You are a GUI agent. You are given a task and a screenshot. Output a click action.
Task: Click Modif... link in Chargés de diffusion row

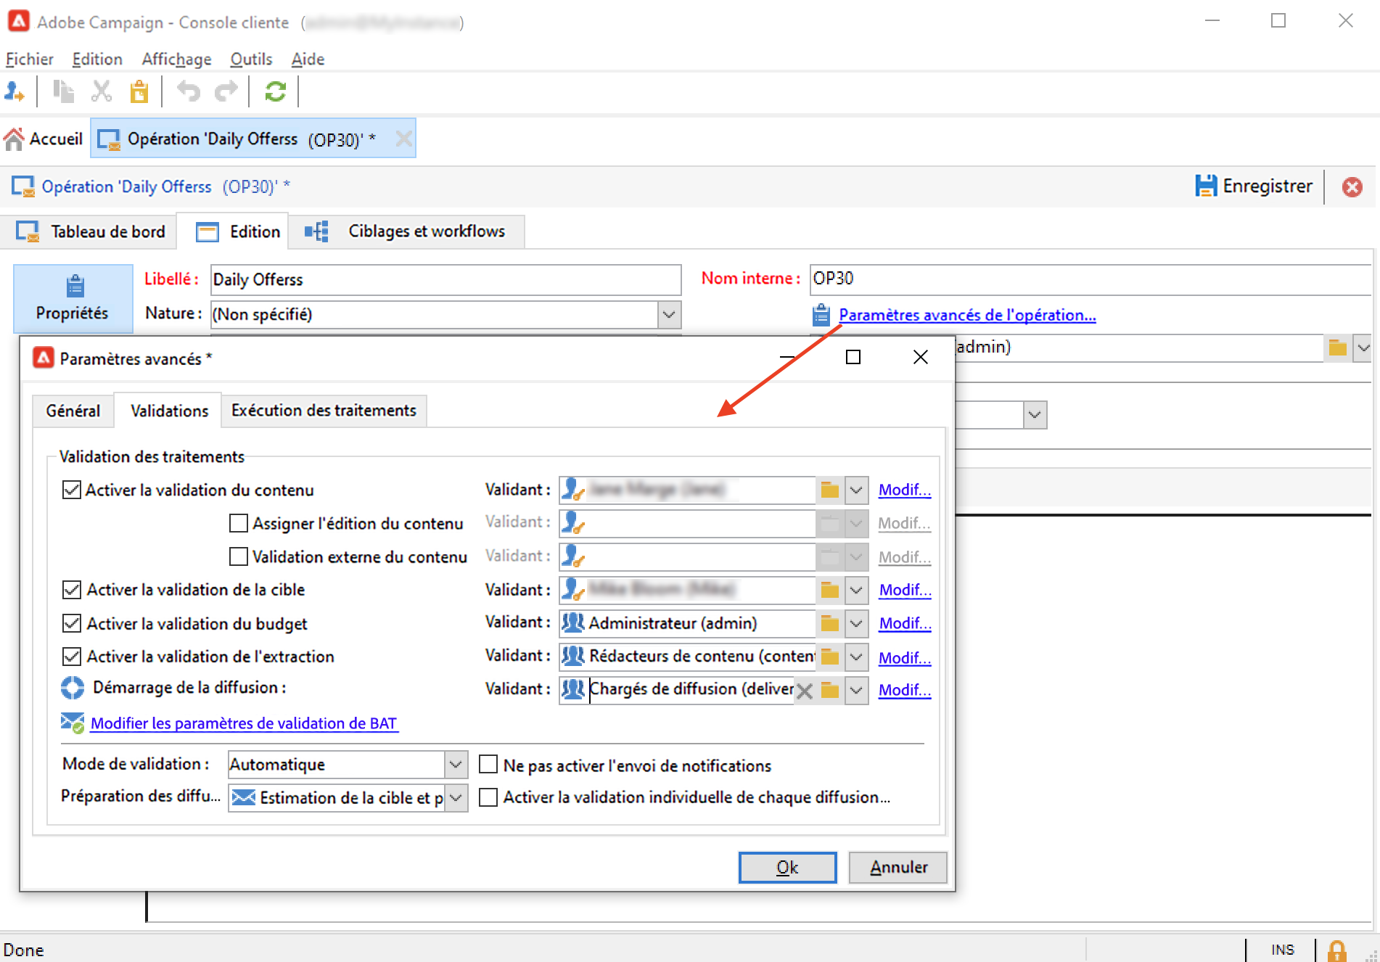click(905, 690)
